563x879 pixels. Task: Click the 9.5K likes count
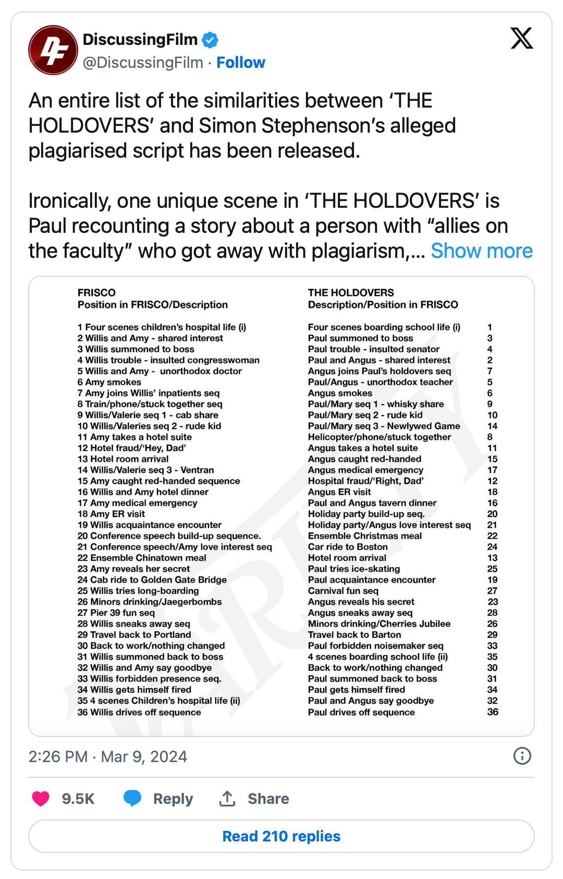click(78, 799)
